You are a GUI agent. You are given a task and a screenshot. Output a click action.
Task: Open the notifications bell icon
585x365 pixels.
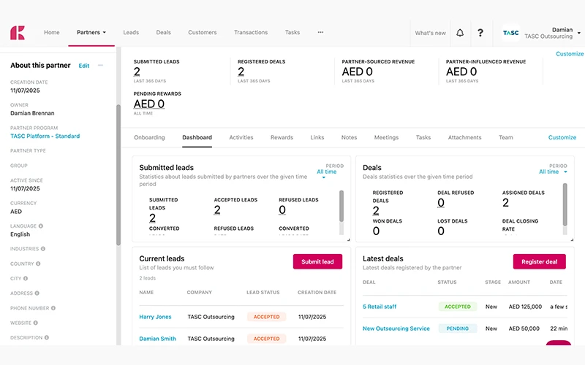(460, 33)
